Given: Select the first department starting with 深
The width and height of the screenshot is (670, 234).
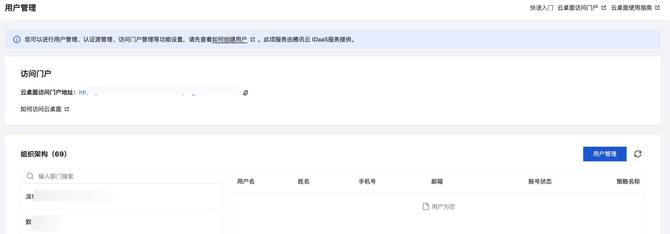Looking at the screenshot, I should tap(121, 197).
